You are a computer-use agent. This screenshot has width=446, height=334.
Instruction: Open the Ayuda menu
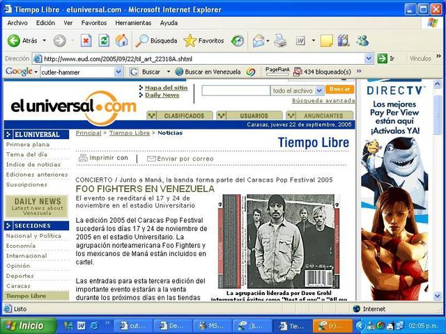[169, 23]
